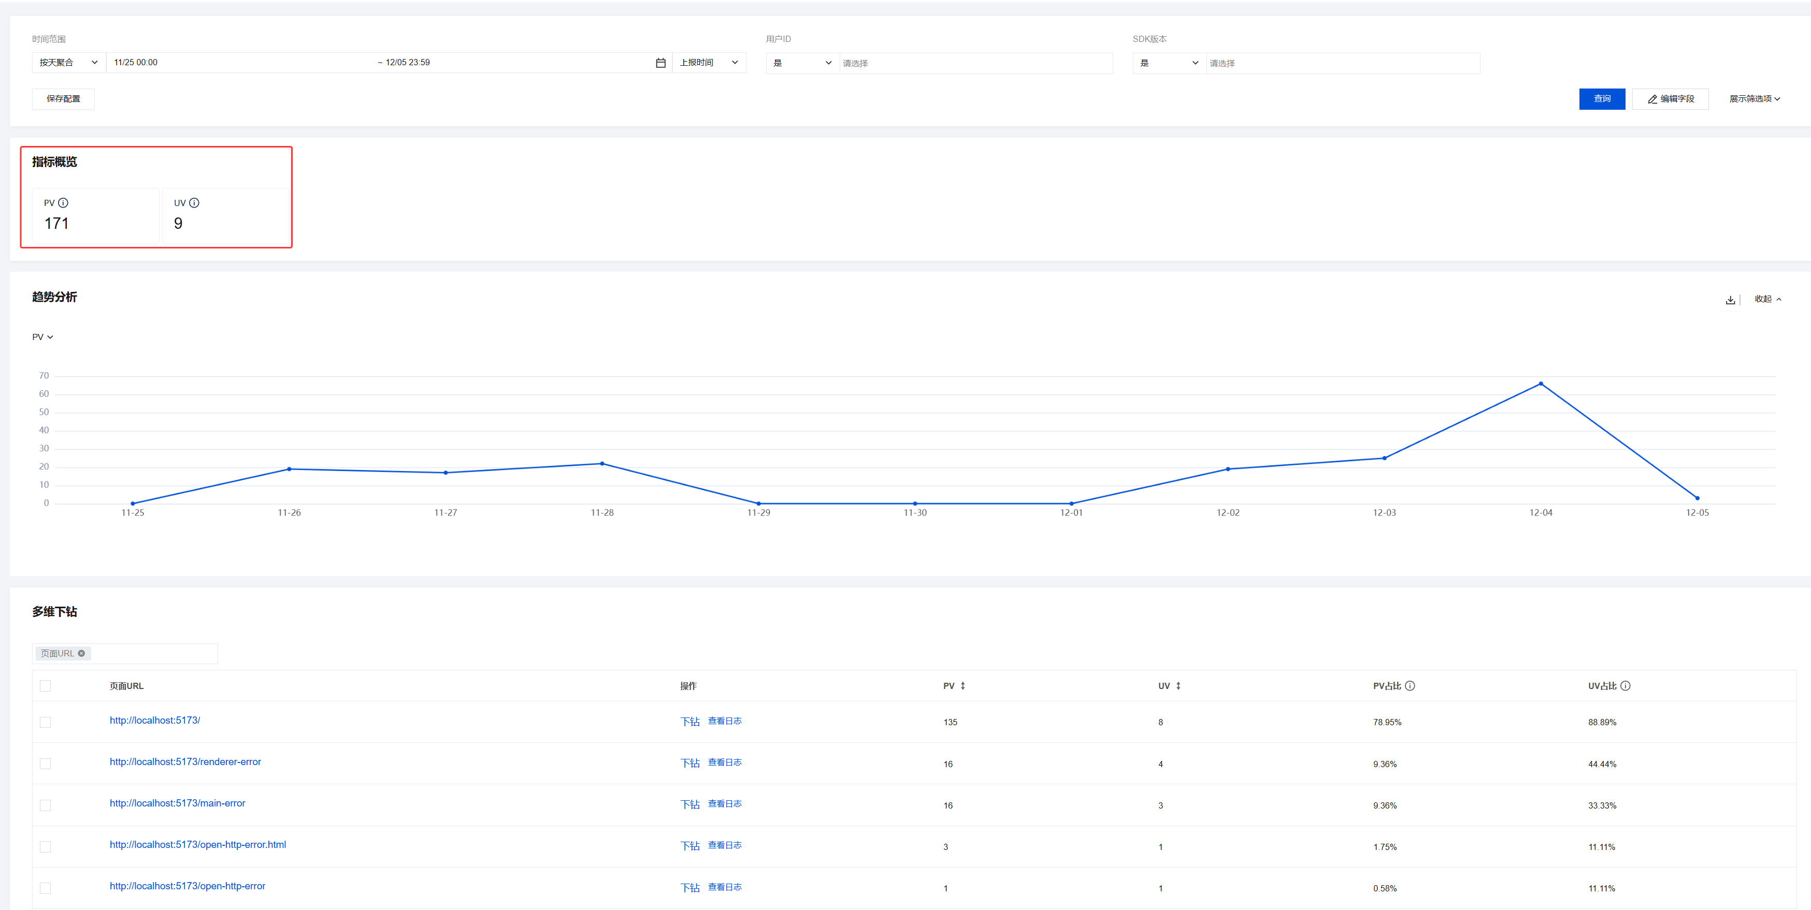1811x910 pixels.
Task: Open the PV metric dropdown above chart
Action: (42, 337)
